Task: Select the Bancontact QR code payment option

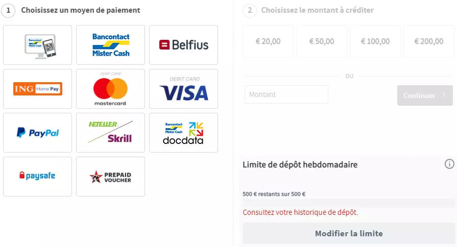Action: pos(38,45)
